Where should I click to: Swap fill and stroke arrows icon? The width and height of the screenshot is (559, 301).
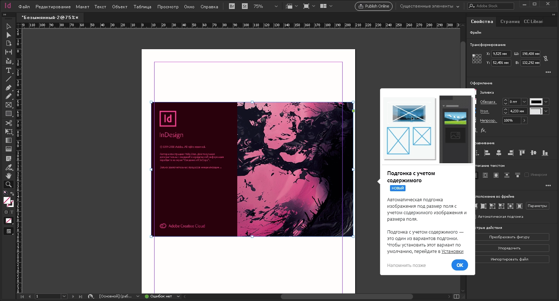tap(12, 194)
